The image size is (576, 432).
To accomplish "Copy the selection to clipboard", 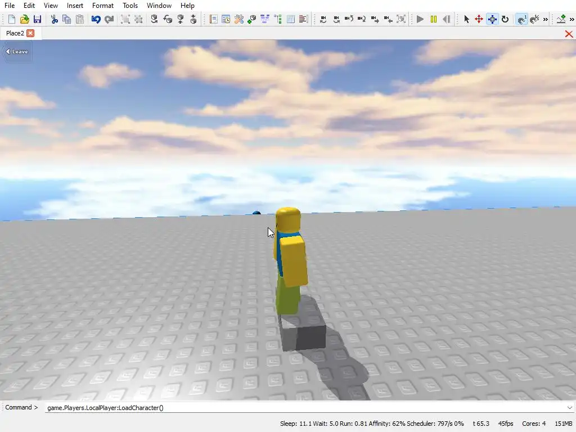I will click(x=67, y=19).
